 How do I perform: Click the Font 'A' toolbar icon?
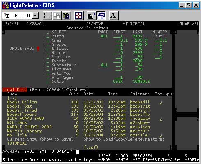[113, 16]
